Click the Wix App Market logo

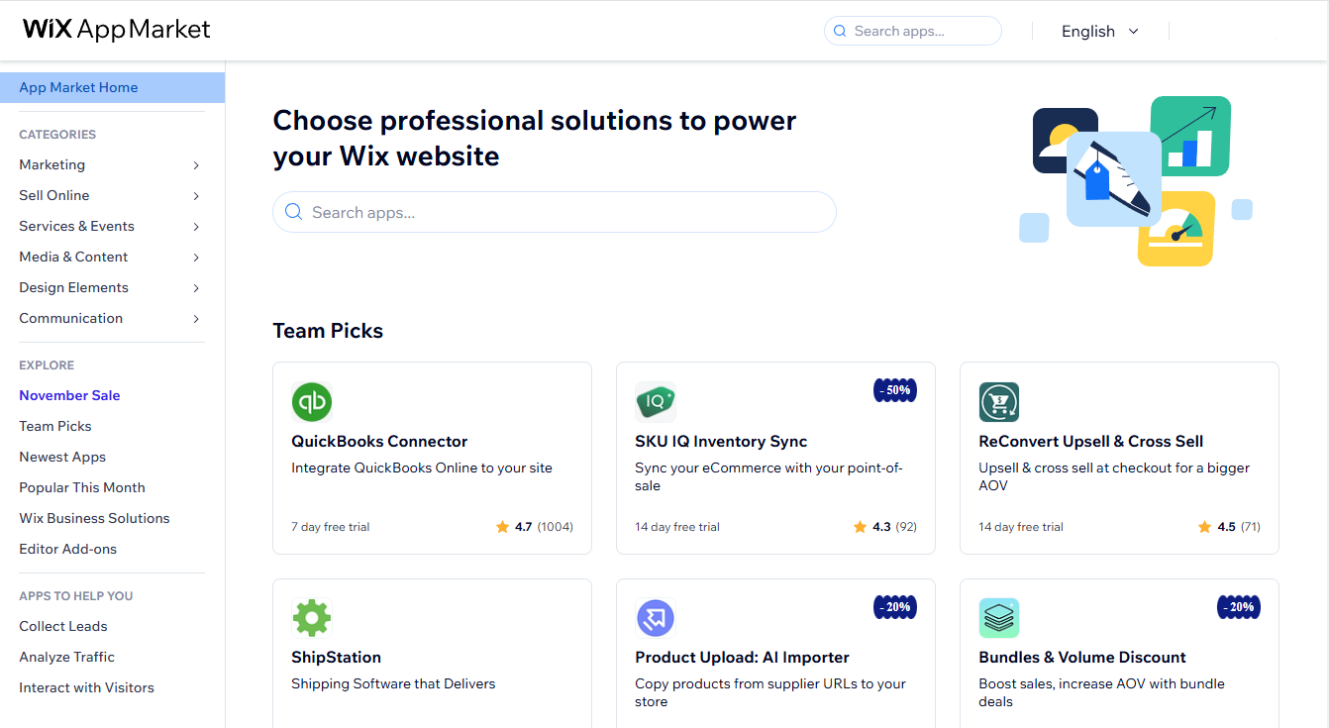click(117, 30)
